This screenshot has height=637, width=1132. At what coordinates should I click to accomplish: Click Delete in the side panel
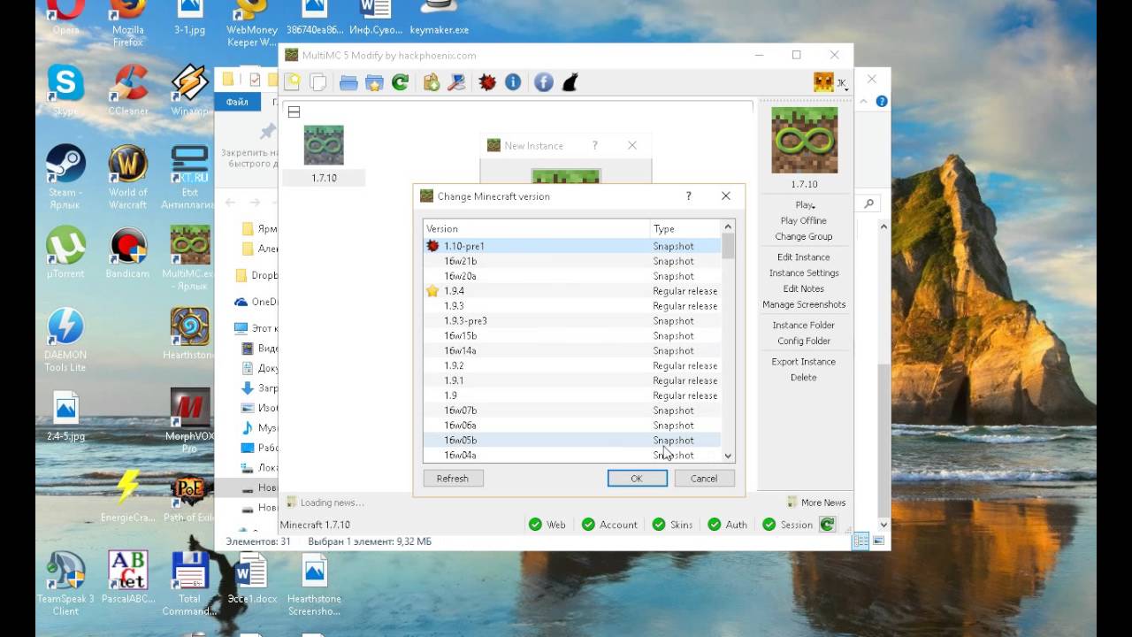(x=804, y=378)
